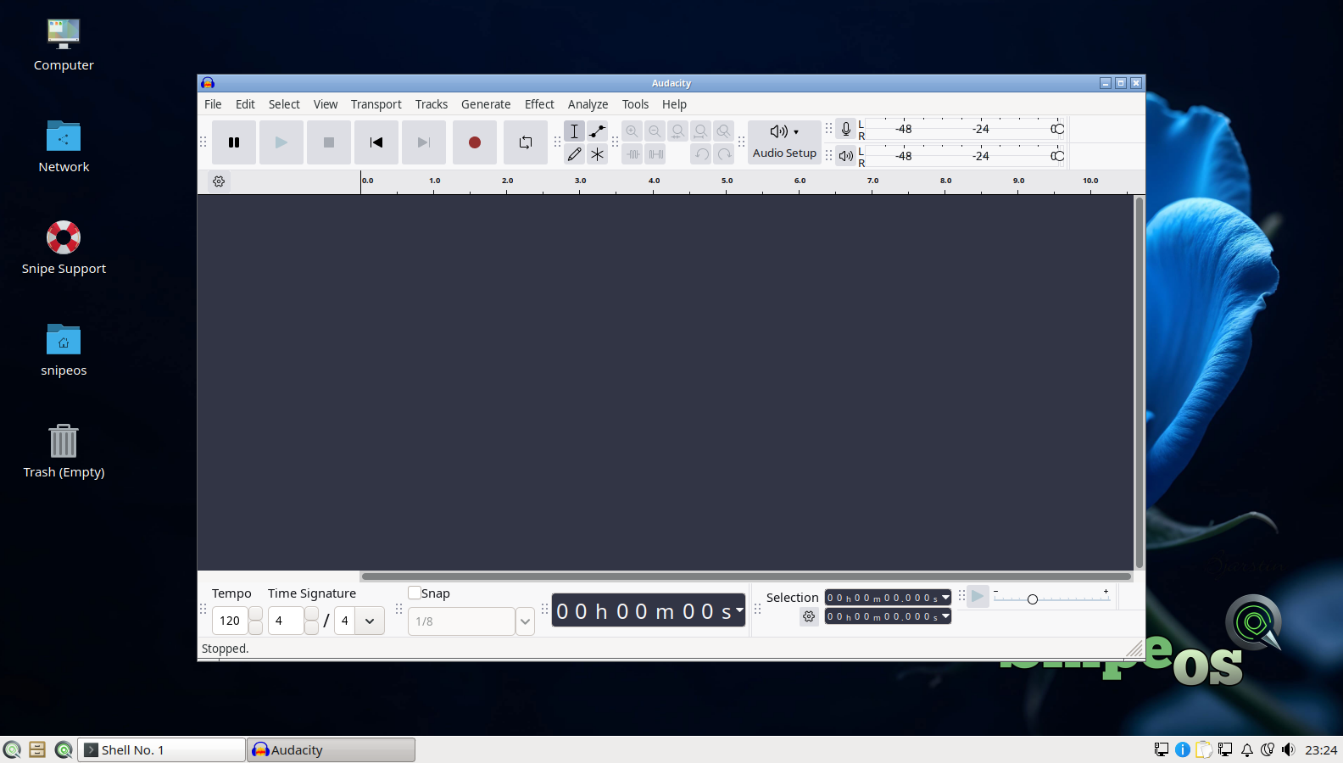This screenshot has width=1343, height=763.
Task: Select the Multi-tool asterisk icon
Action: (x=598, y=154)
